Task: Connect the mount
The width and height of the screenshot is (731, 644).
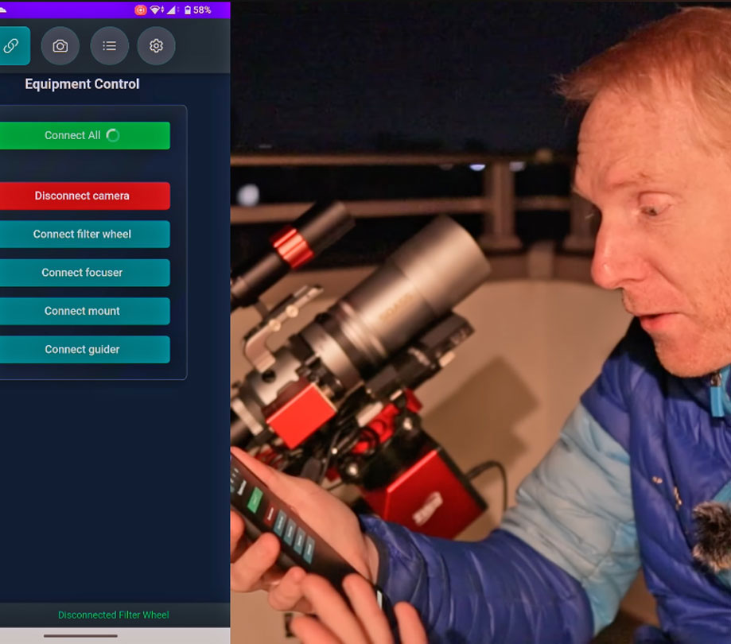Action: click(82, 311)
